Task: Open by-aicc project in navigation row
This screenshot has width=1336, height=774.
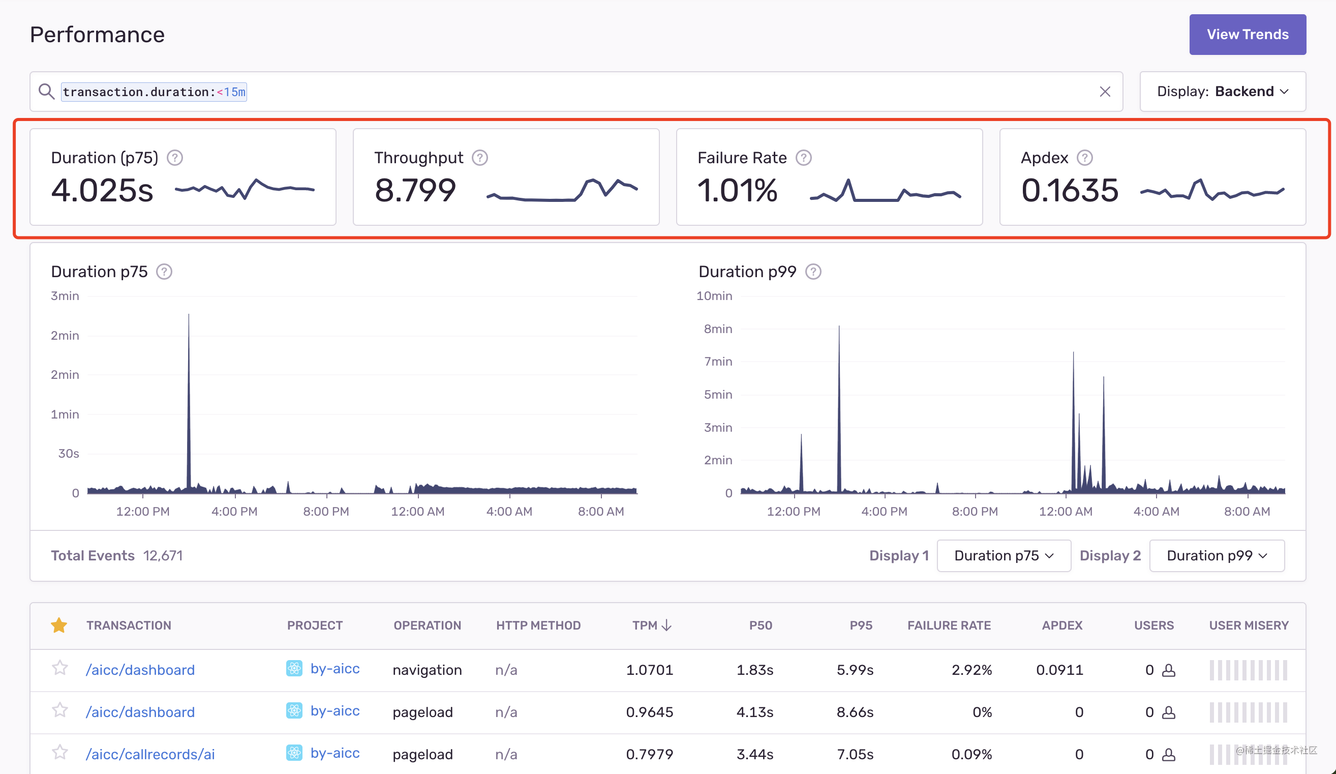Action: [x=335, y=668]
